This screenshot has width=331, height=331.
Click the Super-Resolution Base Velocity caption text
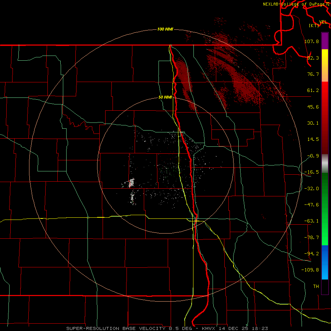(116, 328)
